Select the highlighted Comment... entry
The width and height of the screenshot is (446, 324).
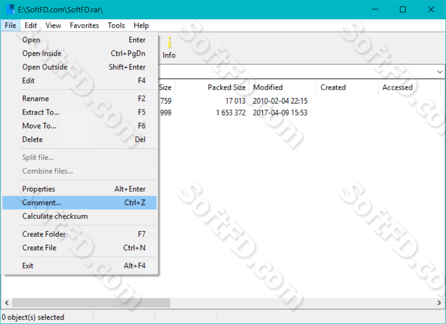point(79,203)
